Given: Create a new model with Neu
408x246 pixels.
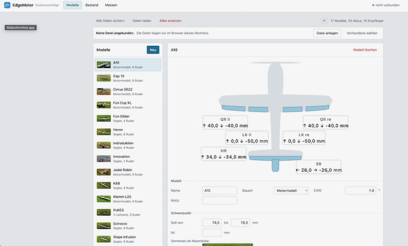Looking at the screenshot, I should 153,50.
